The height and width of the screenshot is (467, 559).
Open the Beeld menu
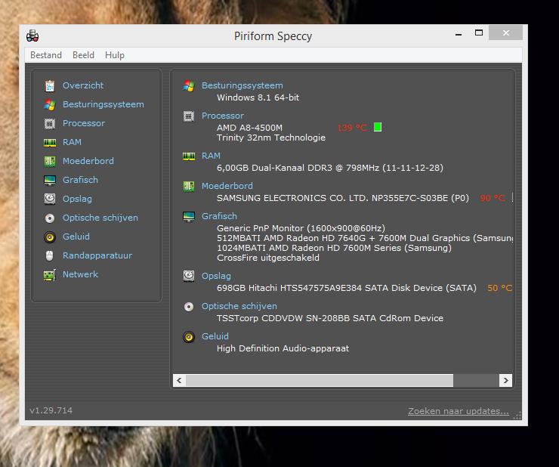[83, 55]
